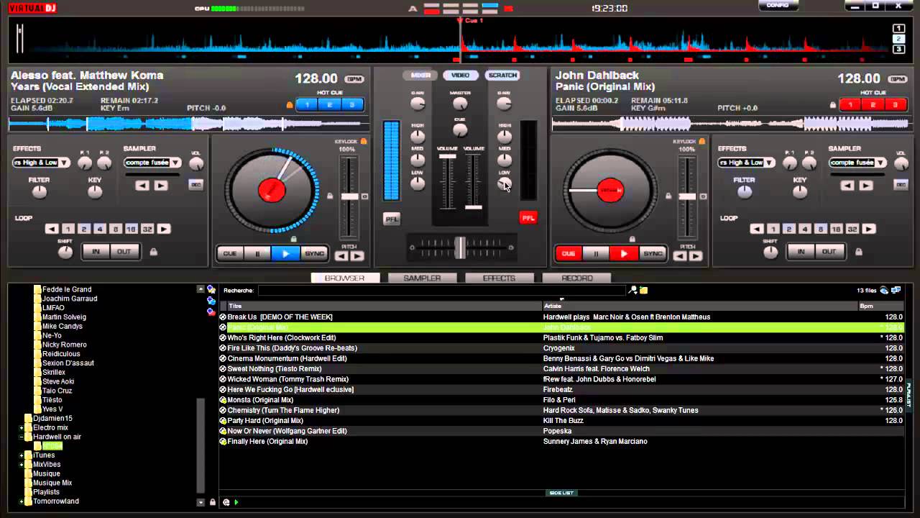Select previous sample on right sampler
The height and width of the screenshot is (518, 920).
click(847, 185)
